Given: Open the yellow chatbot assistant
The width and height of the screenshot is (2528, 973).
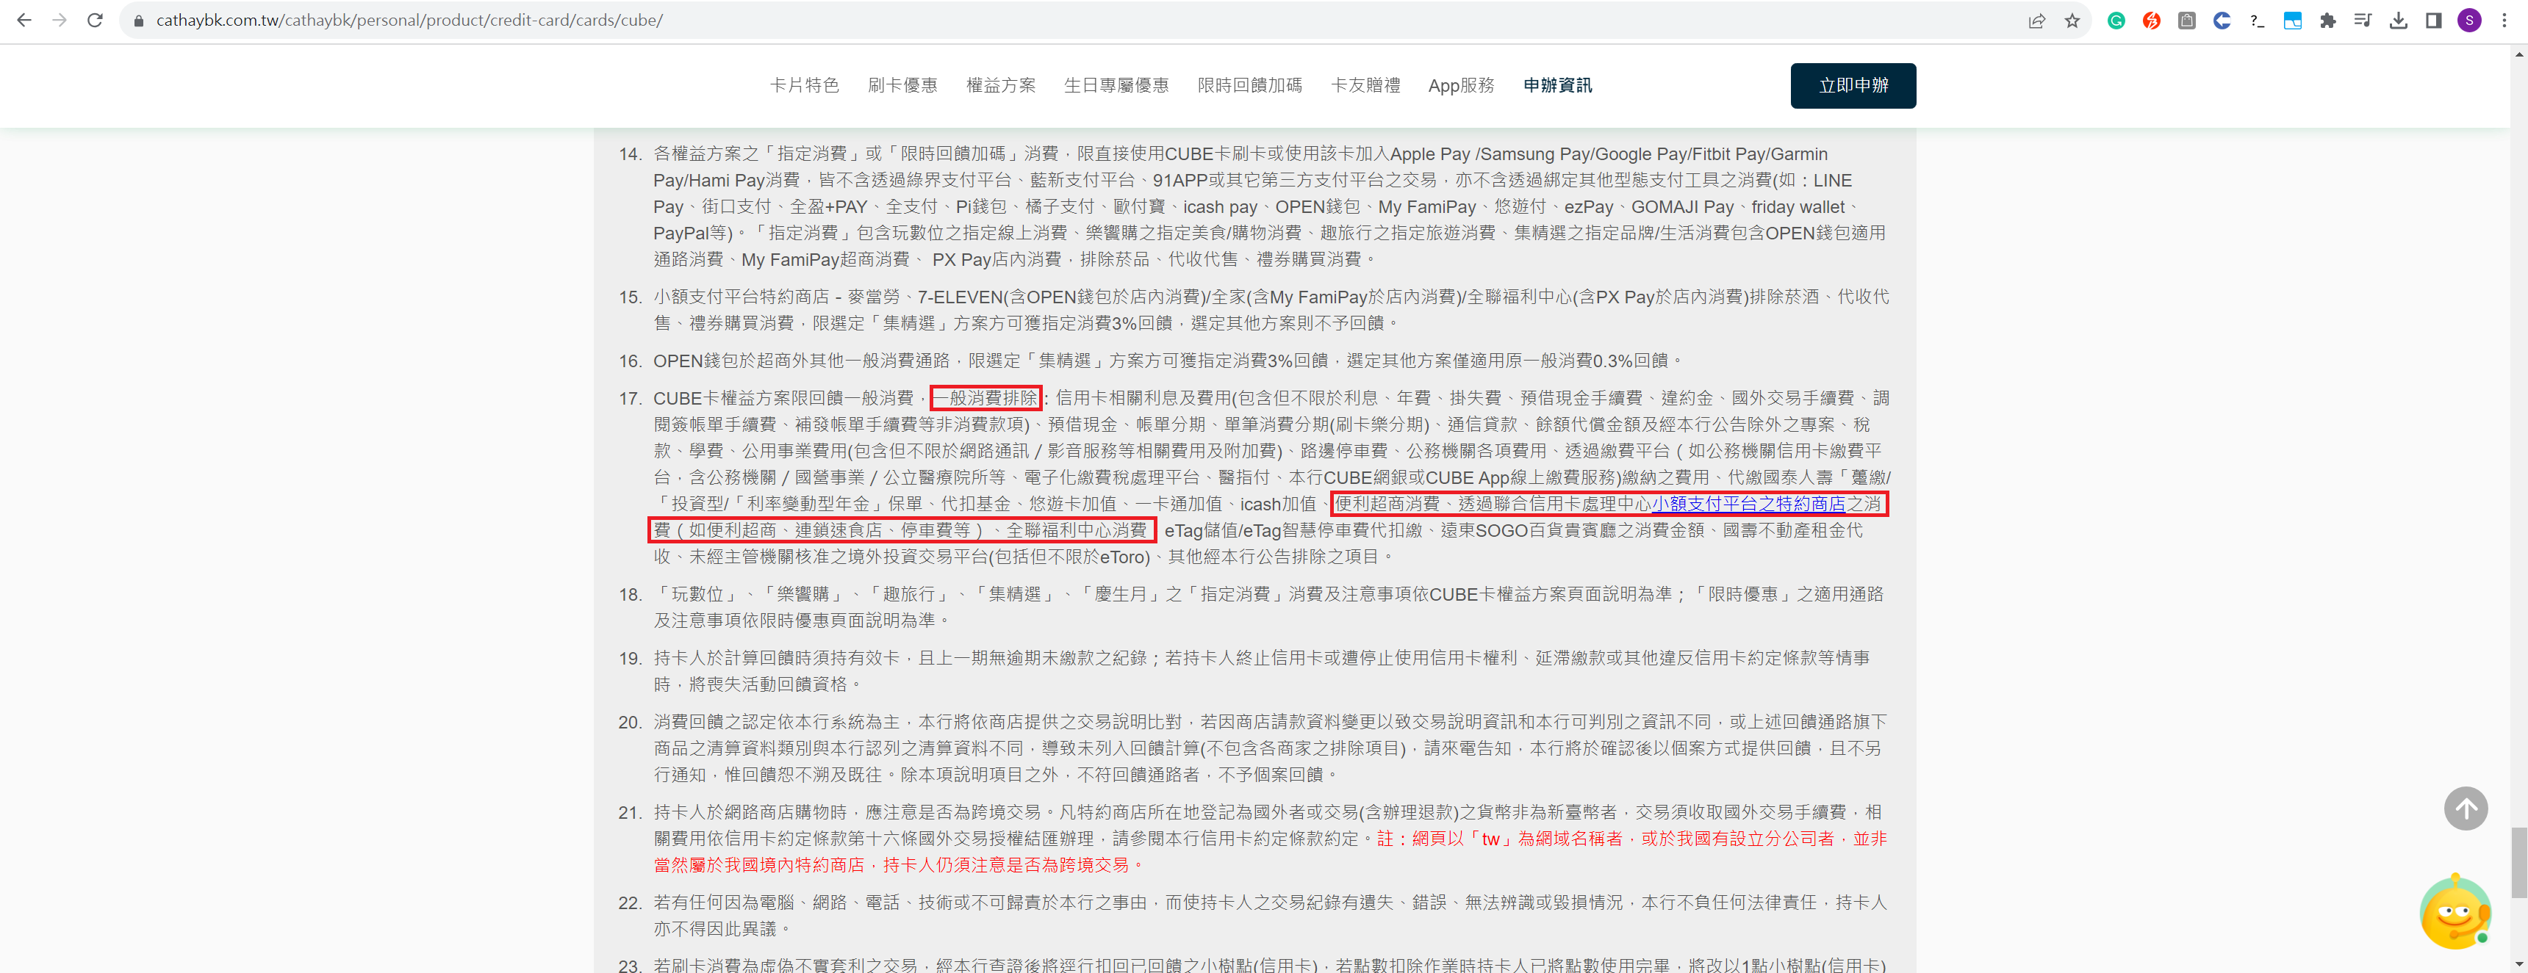Looking at the screenshot, I should [2455, 912].
